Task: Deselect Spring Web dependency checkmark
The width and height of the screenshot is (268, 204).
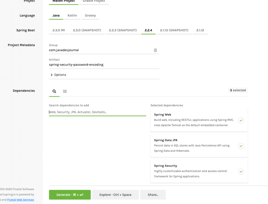Action: pos(241,120)
